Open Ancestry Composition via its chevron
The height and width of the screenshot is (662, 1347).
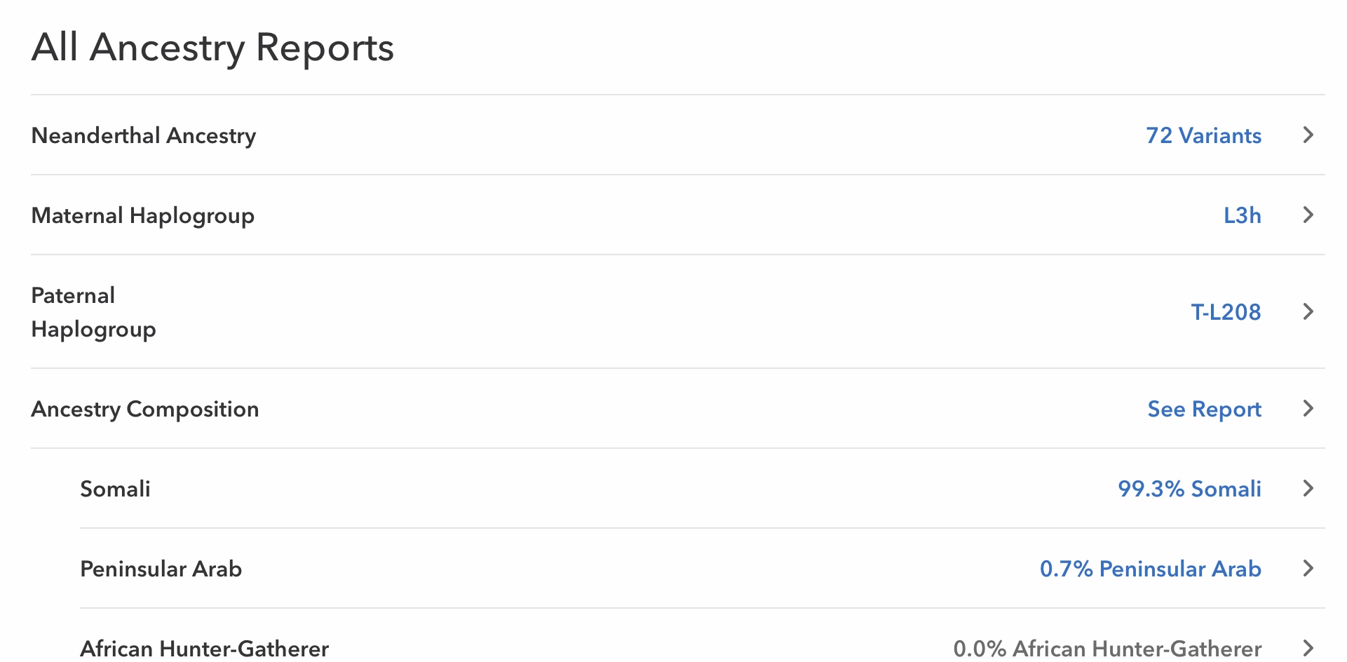coord(1308,408)
